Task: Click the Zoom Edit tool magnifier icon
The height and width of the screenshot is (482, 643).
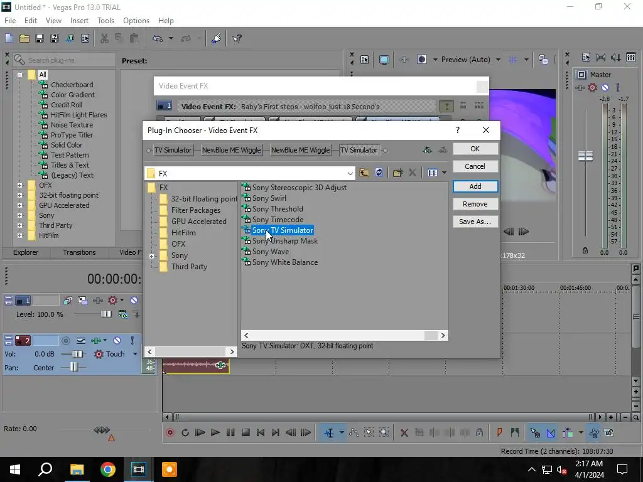Action: pos(384,432)
